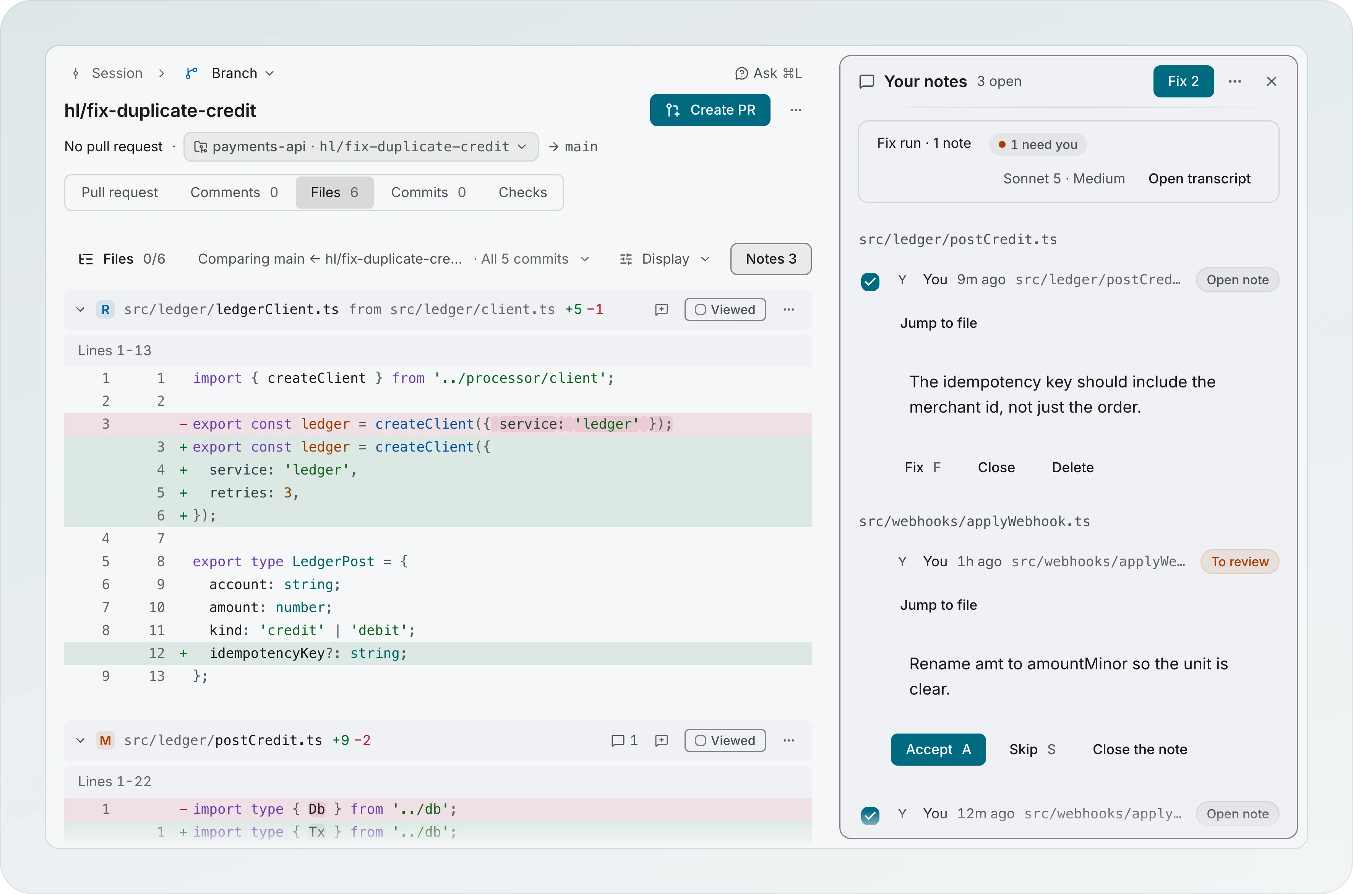The width and height of the screenshot is (1353, 894).
Task: Expand the Branch dropdown in breadcrumb
Action: click(270, 74)
